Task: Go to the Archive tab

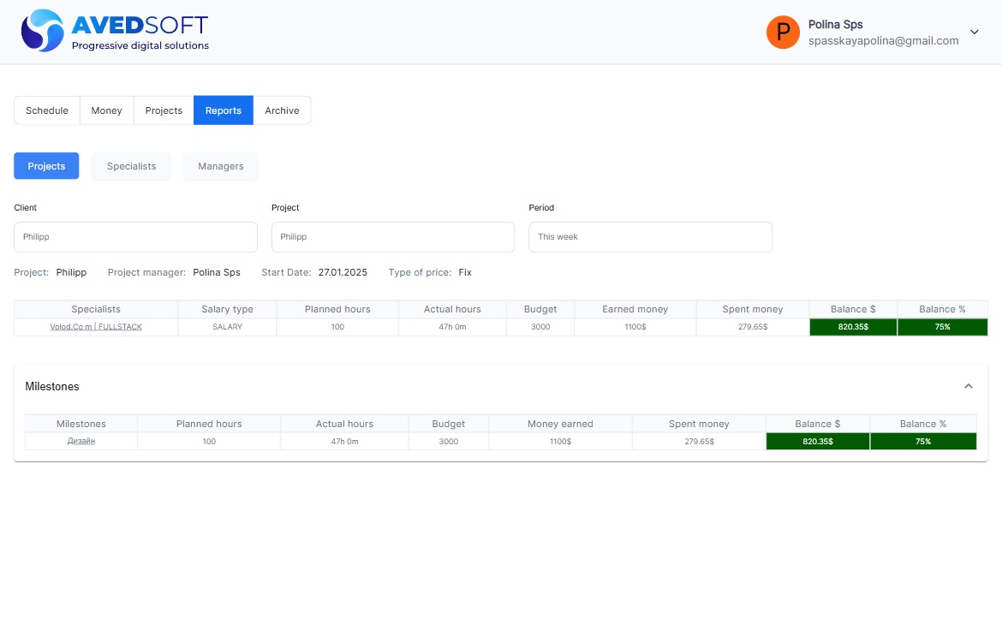Action: (282, 110)
